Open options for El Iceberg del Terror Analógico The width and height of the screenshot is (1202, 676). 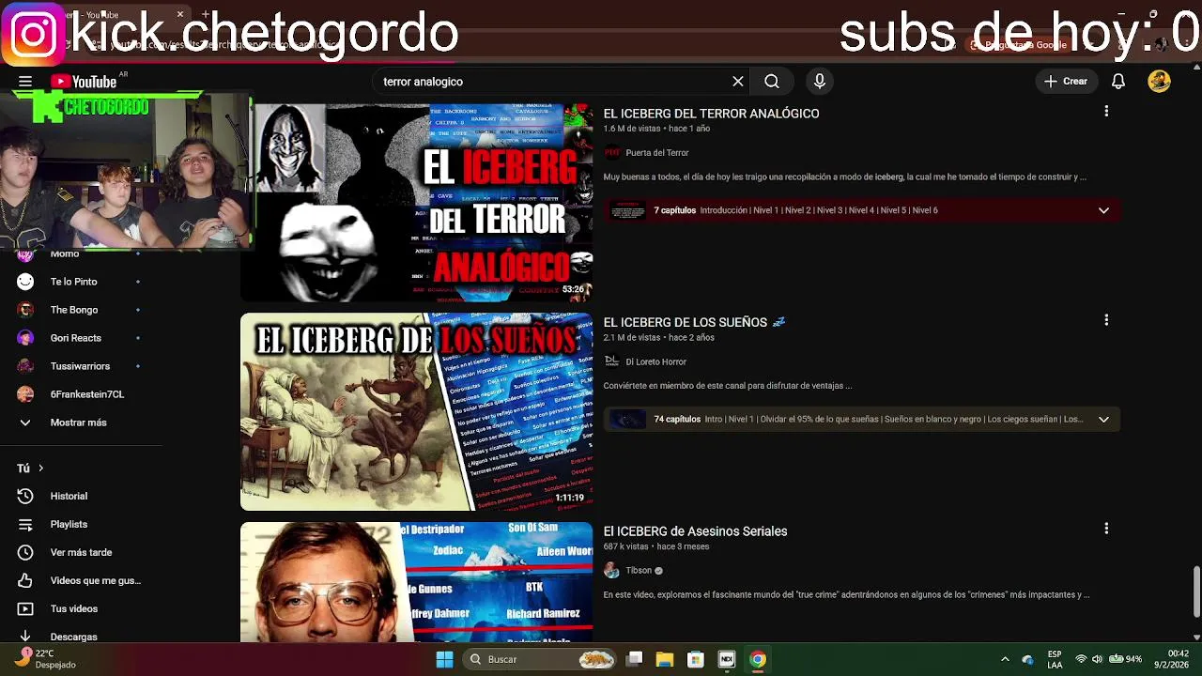[x=1106, y=111]
